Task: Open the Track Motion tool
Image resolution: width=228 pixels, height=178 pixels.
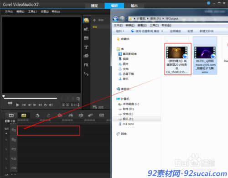Action: (91, 115)
